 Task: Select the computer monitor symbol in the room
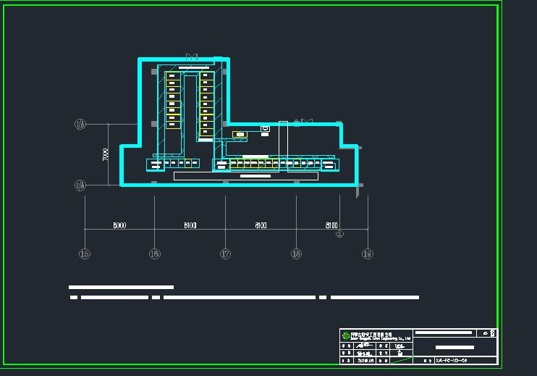[x=265, y=130]
